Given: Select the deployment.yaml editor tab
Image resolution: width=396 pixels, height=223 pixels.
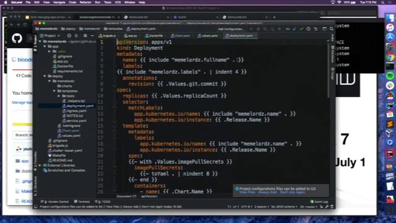Looking at the screenshot, I should tap(239, 36).
